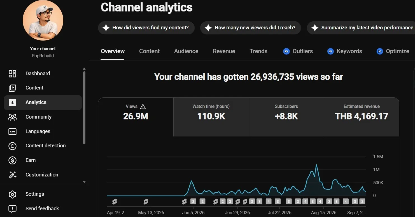Viewport: 415px width, 217px height.
Task: Click the IQ badge icon beside Outliers
Action: click(x=286, y=51)
